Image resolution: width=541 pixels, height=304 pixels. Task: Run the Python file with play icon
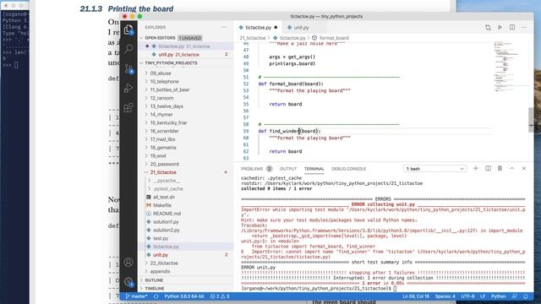pos(500,27)
